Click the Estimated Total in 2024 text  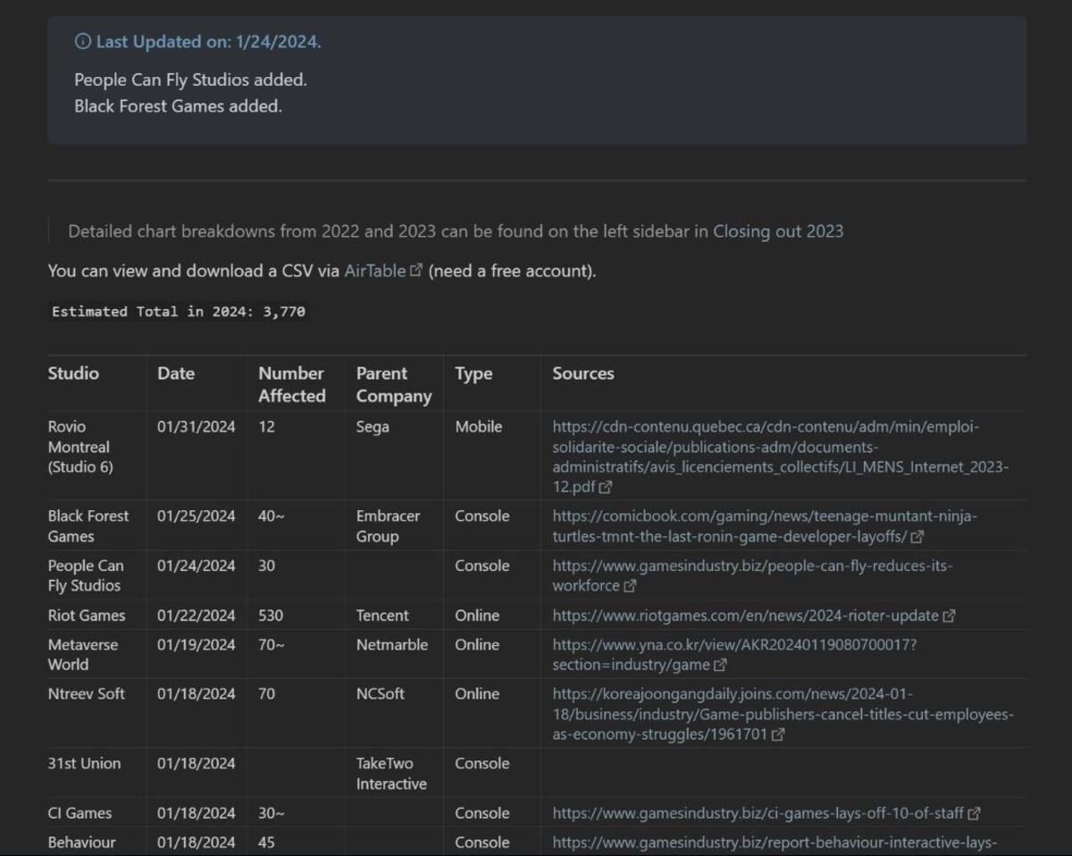[179, 312]
